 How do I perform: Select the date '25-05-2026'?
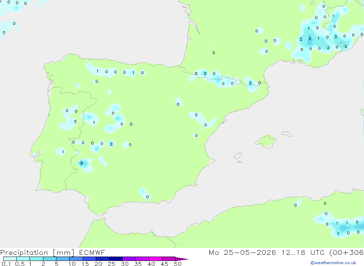tap(250, 252)
